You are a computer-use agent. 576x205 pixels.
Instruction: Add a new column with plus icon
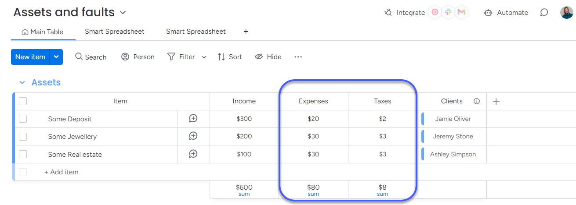(x=496, y=102)
